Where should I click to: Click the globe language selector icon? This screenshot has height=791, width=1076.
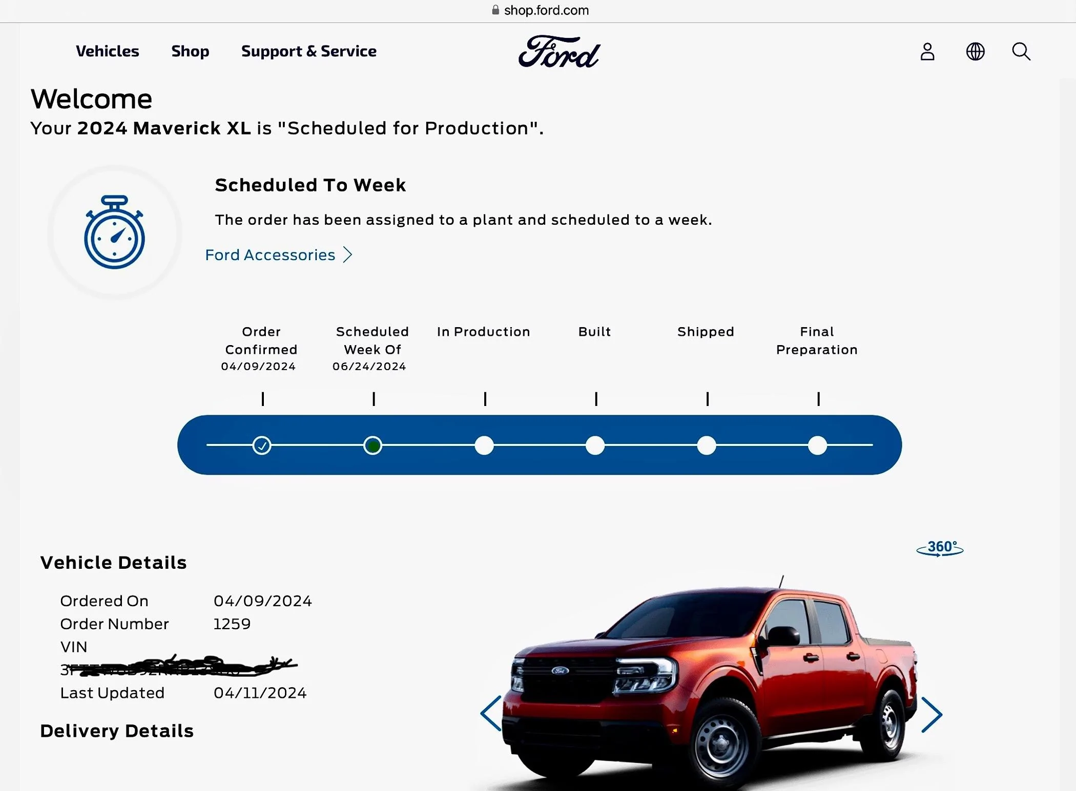click(x=975, y=52)
